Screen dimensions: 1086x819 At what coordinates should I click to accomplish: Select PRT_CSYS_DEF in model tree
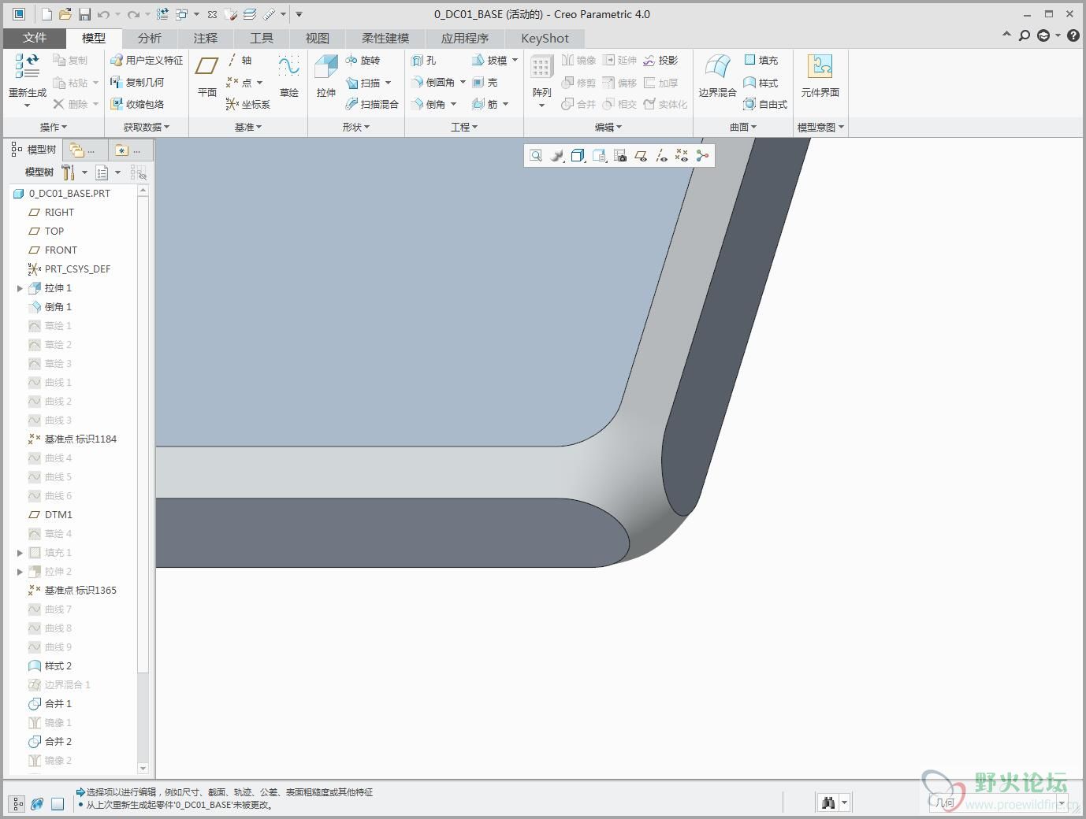pos(69,269)
